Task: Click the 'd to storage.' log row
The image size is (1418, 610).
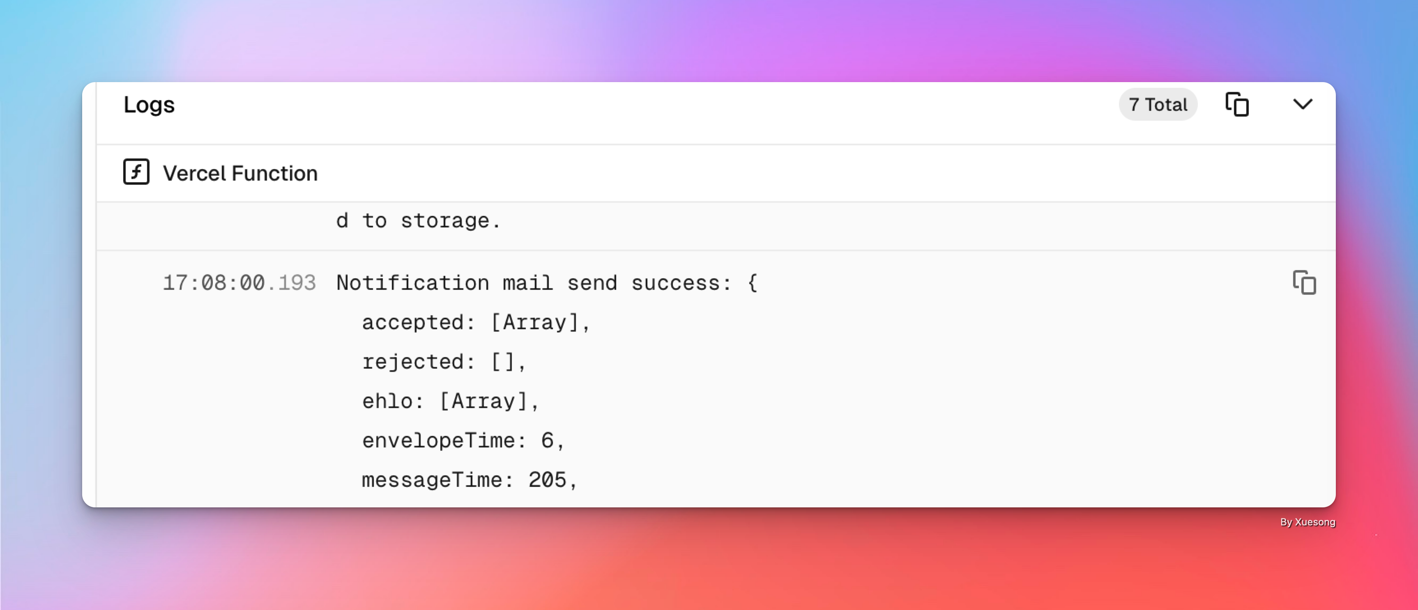Action: [x=716, y=220]
